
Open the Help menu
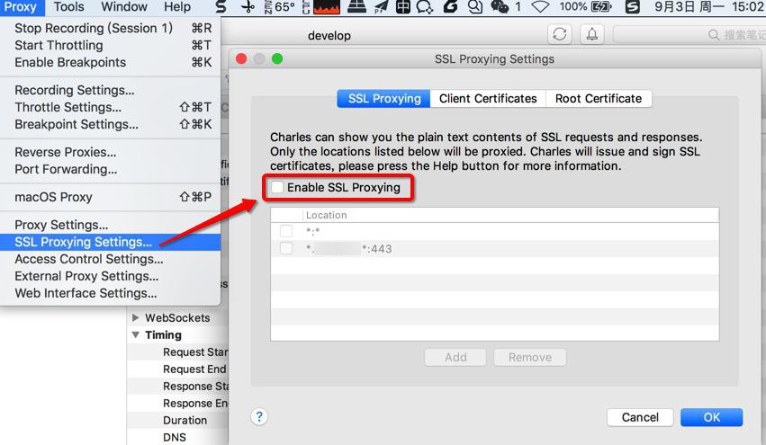pos(176,7)
